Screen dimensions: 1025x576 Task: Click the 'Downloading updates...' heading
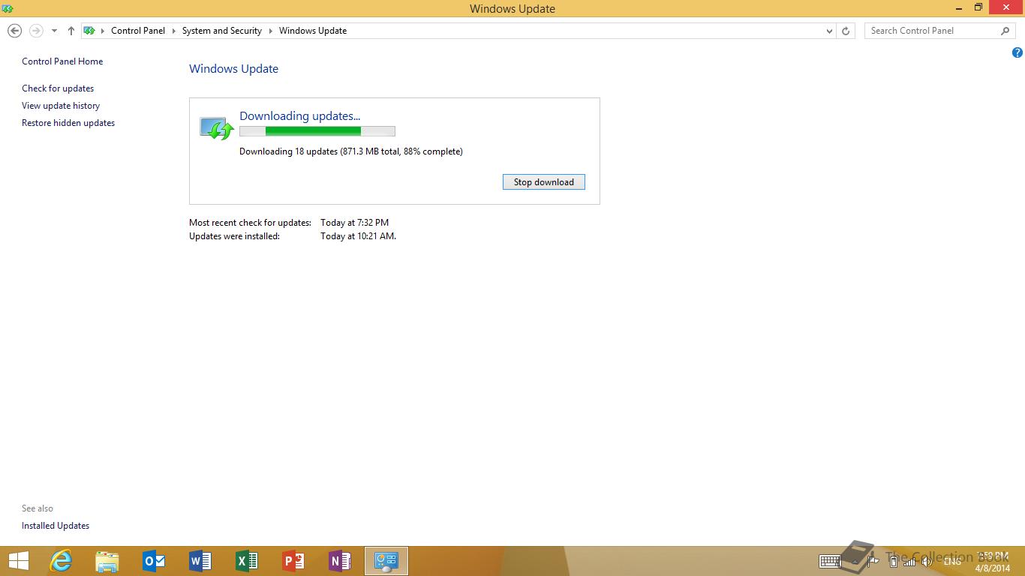tap(299, 115)
